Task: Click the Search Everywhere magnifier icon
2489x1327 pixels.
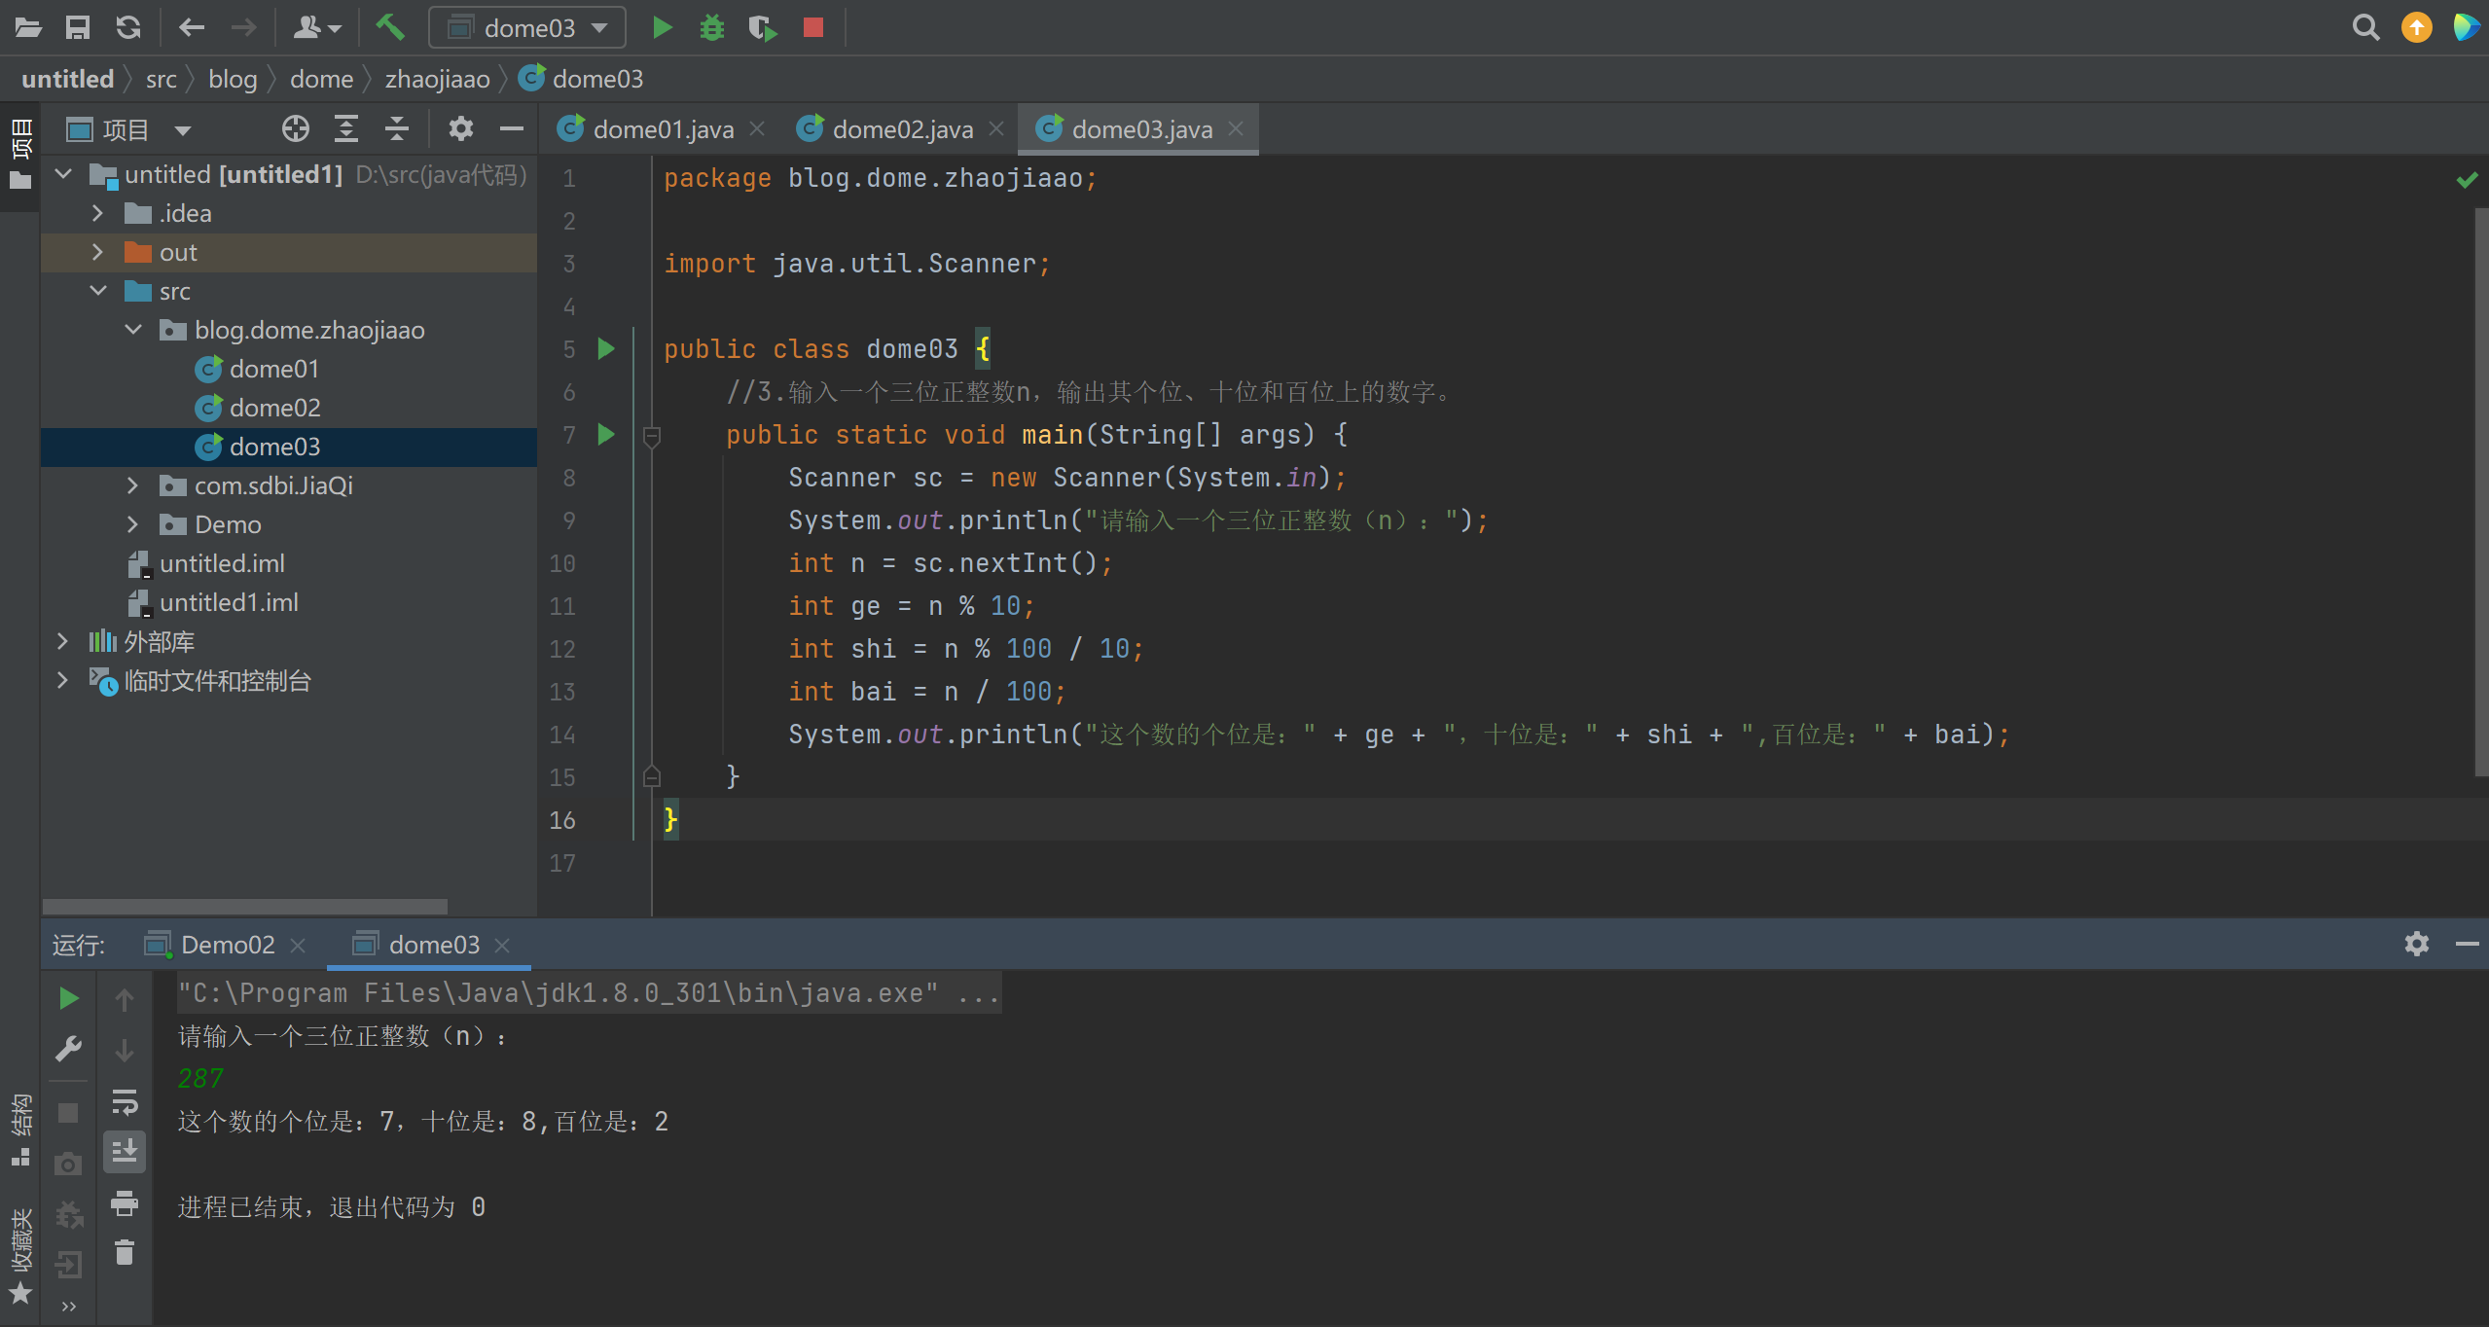Action: [2365, 27]
